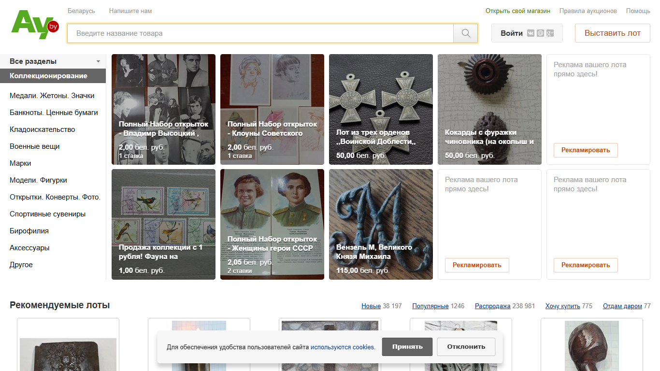Open the Кладоискательство category
This screenshot has width=660, height=371.
pyautogui.click(x=43, y=129)
